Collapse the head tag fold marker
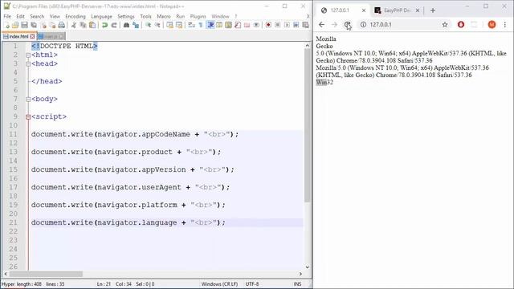This screenshot has height=289, width=514. 28,64
